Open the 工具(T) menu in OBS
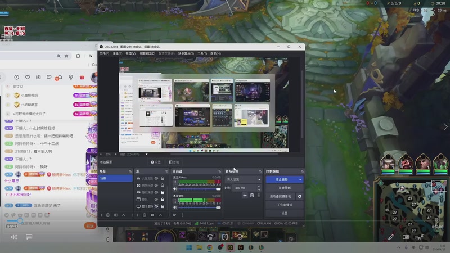The height and width of the screenshot is (253, 450). coord(202,53)
